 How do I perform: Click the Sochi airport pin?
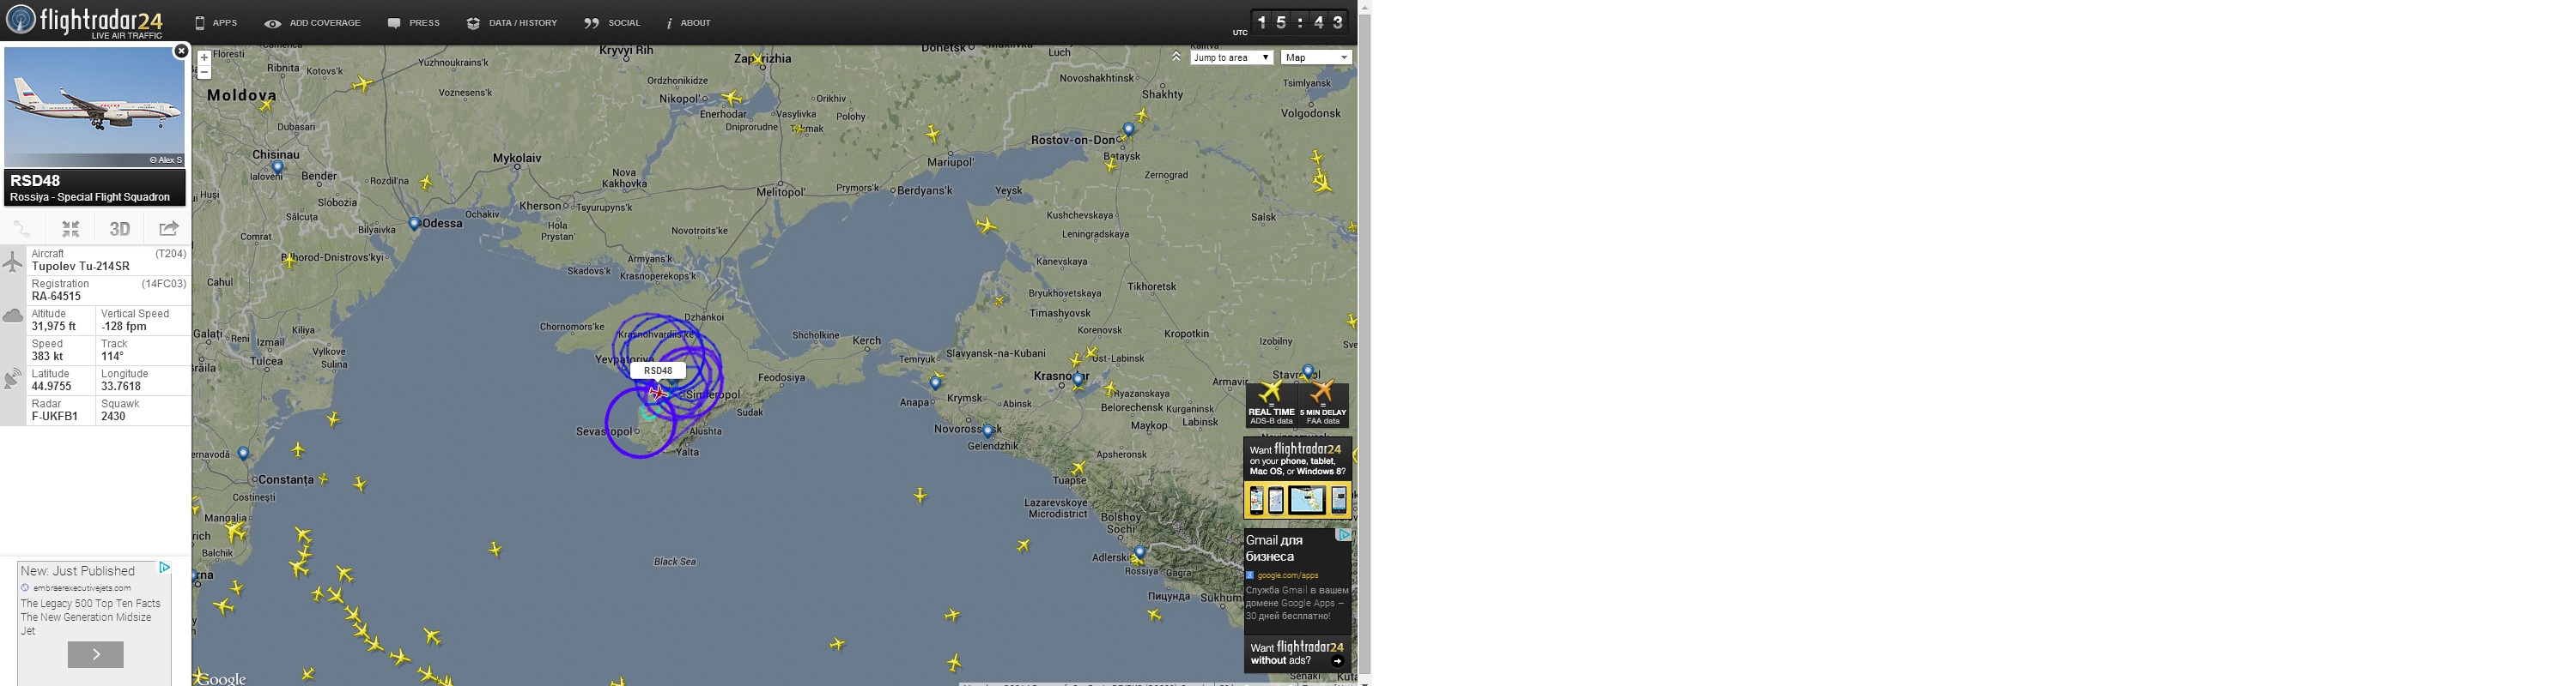click(x=1140, y=552)
